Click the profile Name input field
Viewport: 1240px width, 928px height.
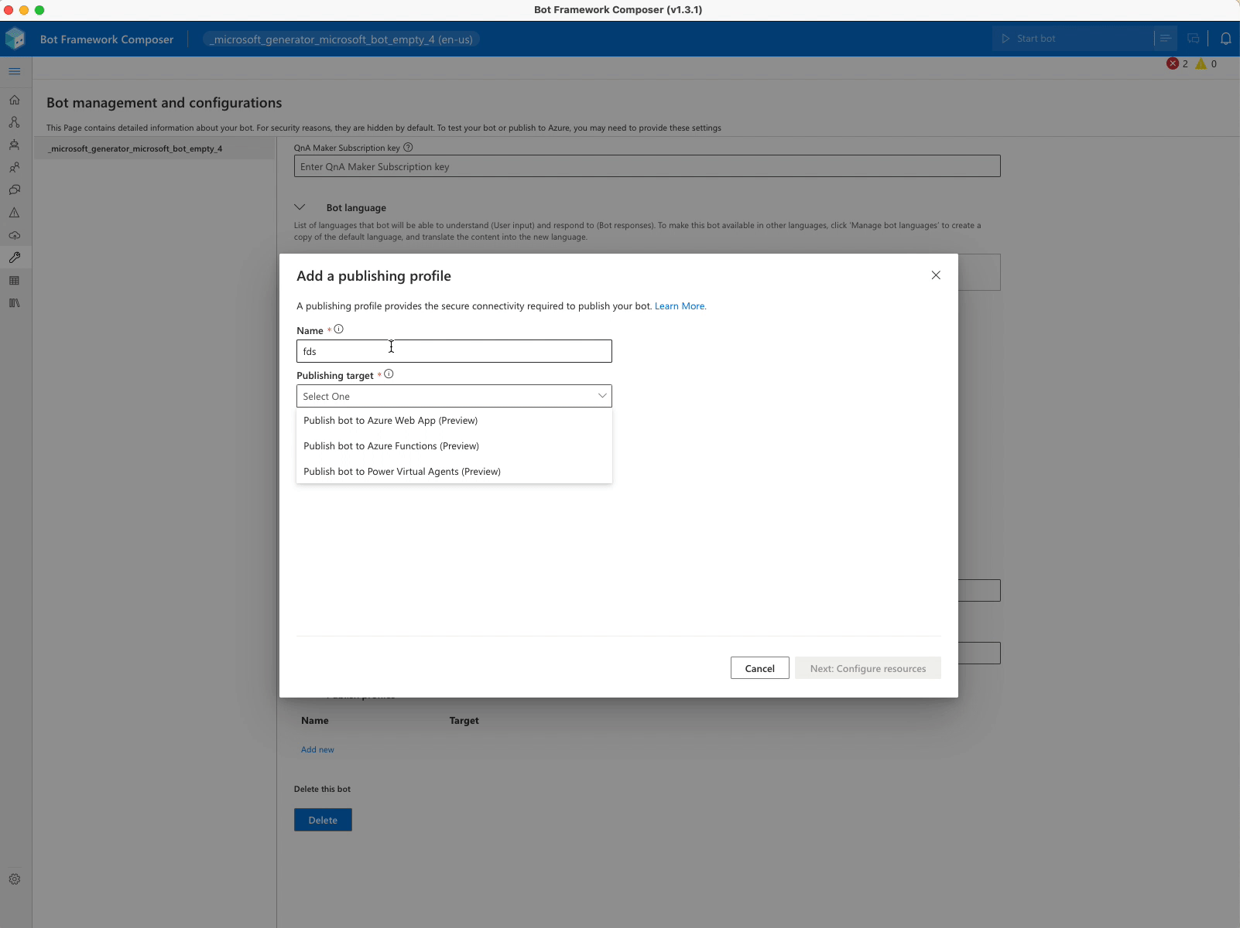(454, 351)
